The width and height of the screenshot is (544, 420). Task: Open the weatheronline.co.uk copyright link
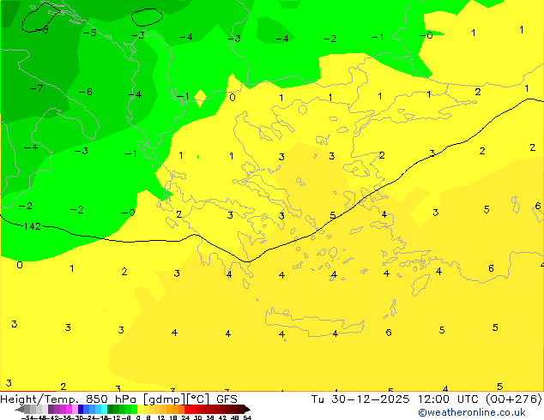[x=472, y=412]
